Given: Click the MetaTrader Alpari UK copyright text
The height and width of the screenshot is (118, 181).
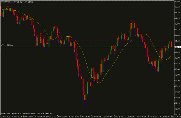Looking at the screenshot, I should pyautogui.click(x=27, y=113).
